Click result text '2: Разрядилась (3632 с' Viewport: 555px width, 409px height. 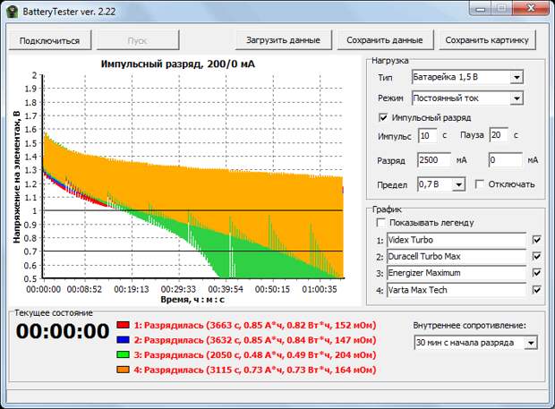click(x=187, y=340)
